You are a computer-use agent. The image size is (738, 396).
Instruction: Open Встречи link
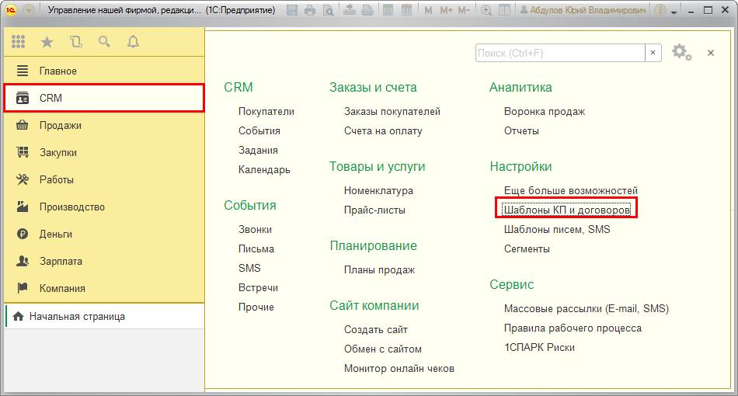click(x=258, y=288)
